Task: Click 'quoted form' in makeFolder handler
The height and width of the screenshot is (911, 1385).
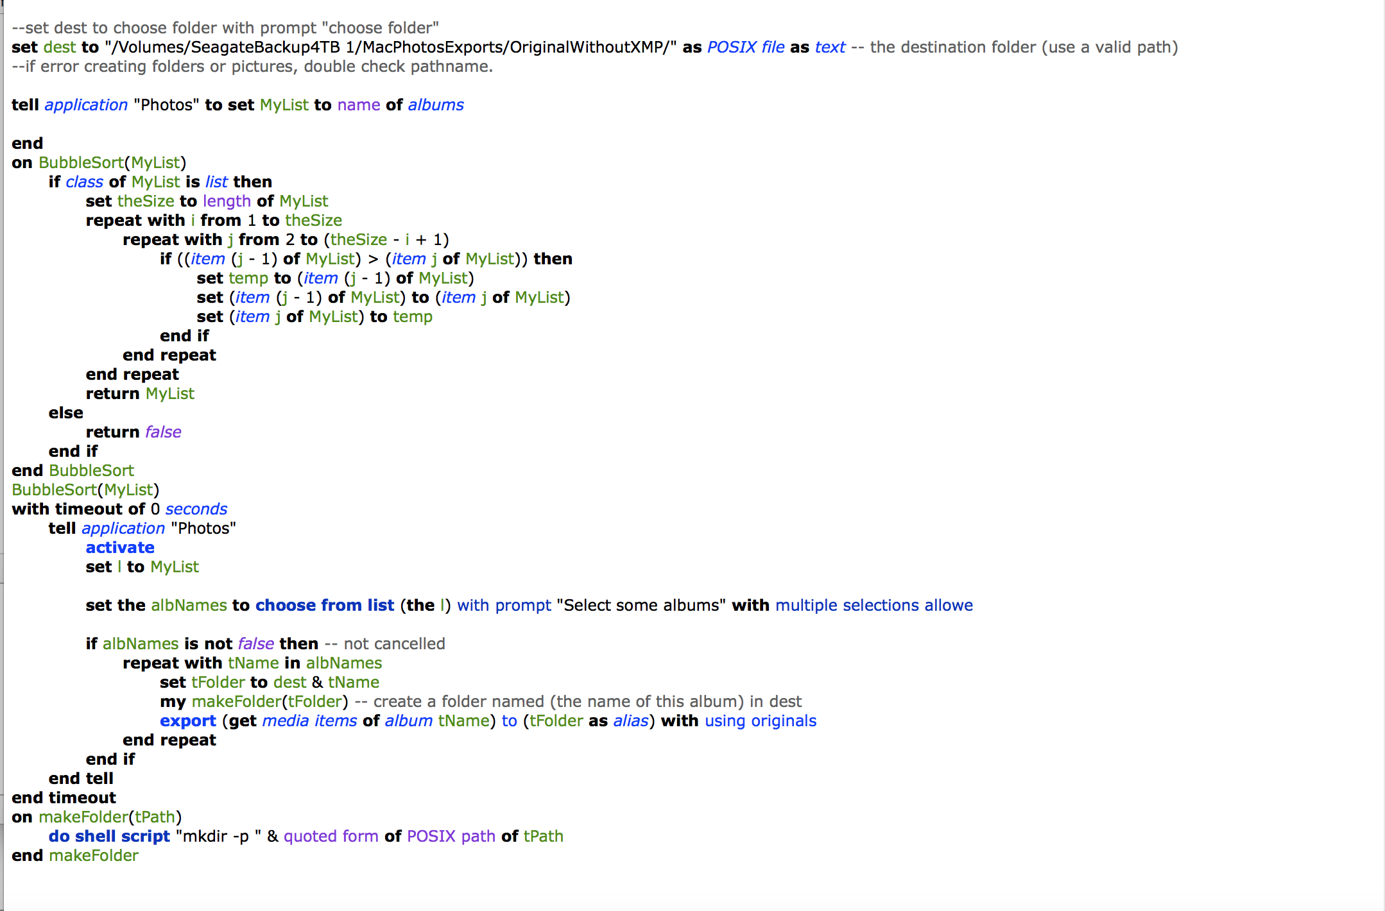Action: click(331, 836)
